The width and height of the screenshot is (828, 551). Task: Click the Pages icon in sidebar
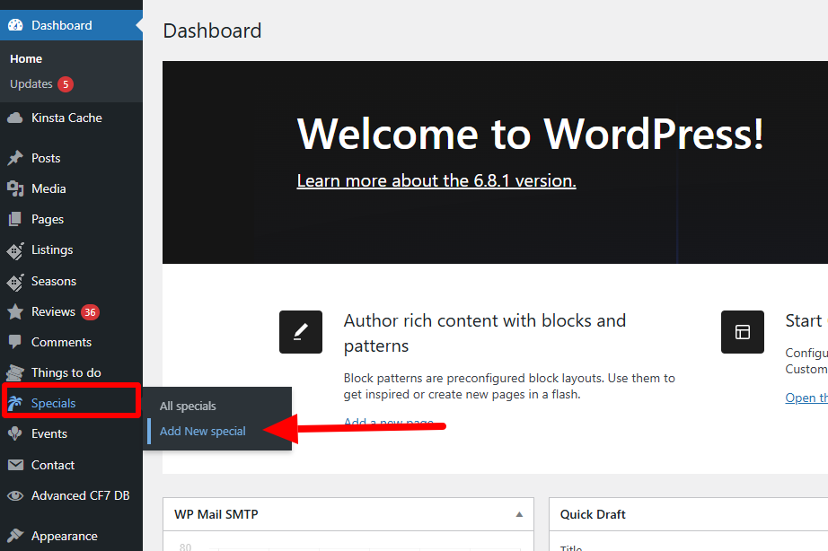tap(15, 219)
